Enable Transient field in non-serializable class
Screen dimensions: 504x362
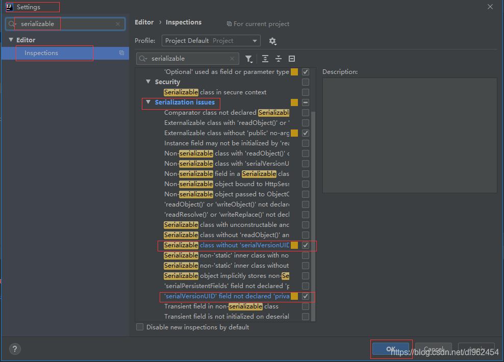[306, 306]
